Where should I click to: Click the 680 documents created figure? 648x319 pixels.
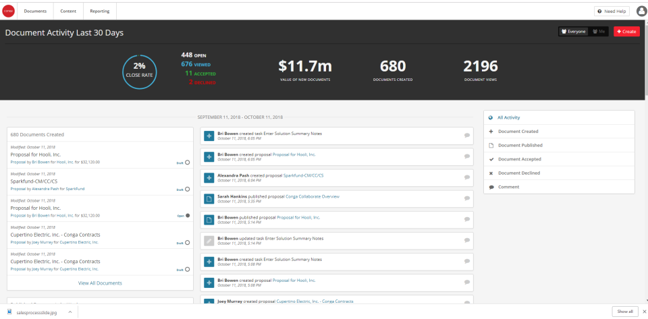tap(393, 66)
